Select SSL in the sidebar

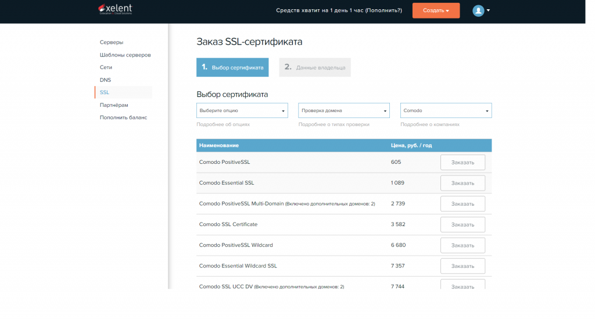coord(123,92)
